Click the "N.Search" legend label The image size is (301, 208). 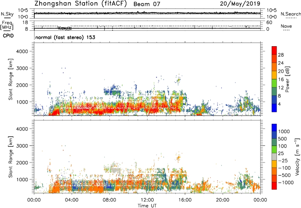pyautogui.click(x=290, y=14)
